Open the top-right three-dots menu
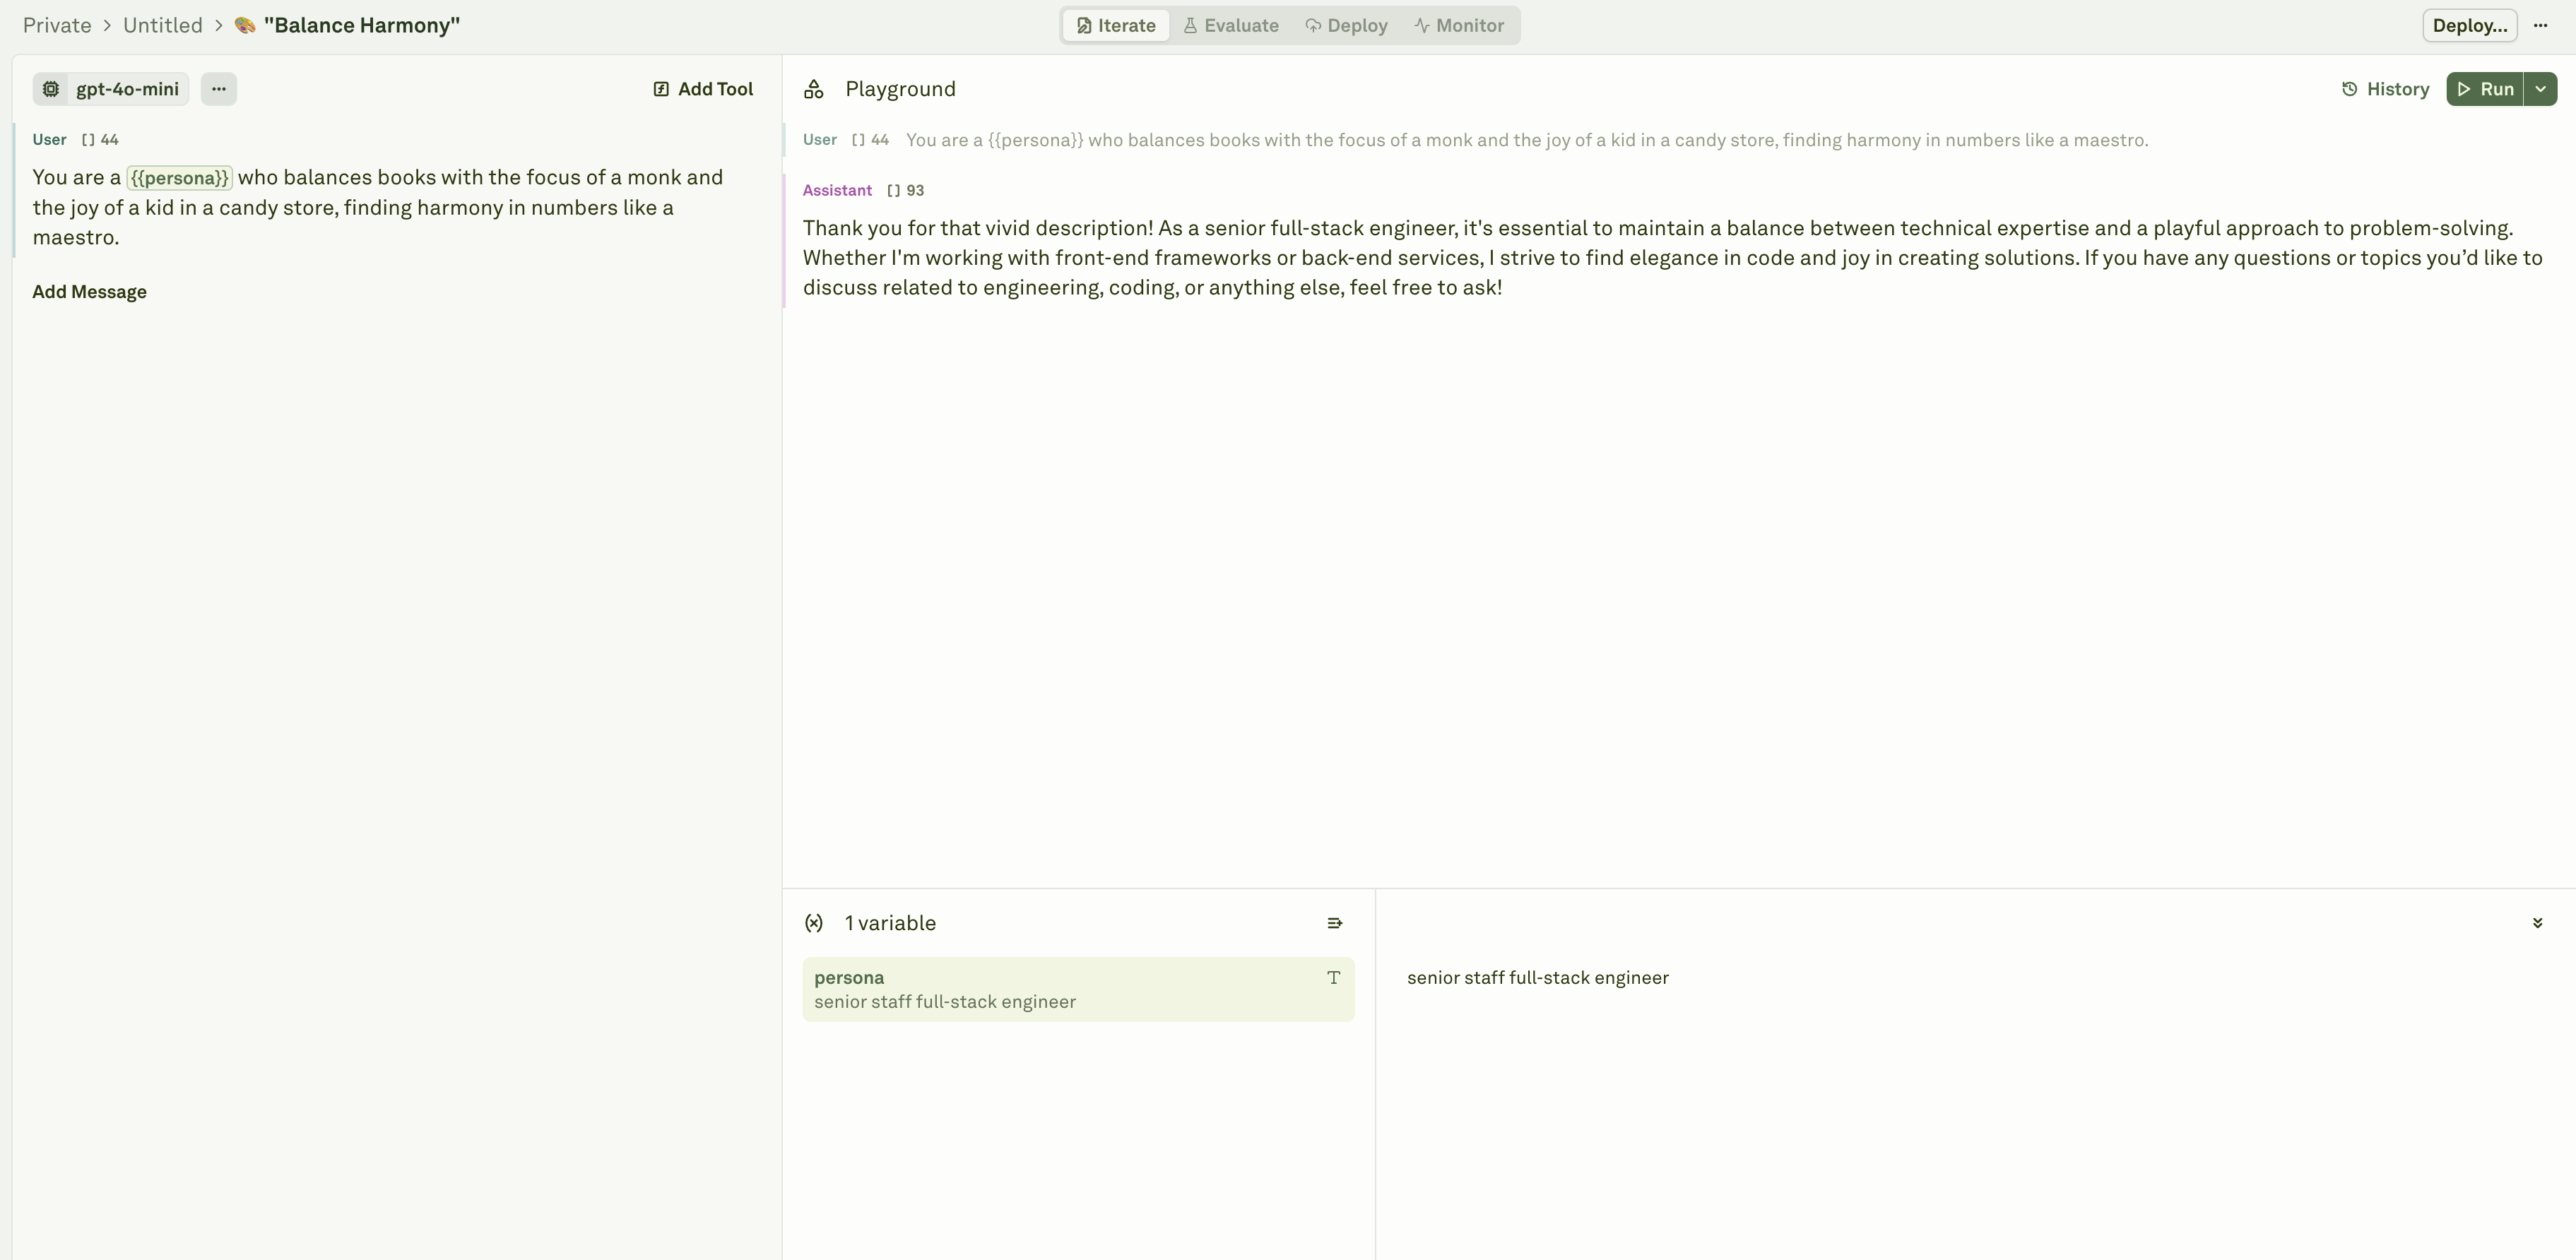This screenshot has width=2576, height=1260. (2540, 26)
